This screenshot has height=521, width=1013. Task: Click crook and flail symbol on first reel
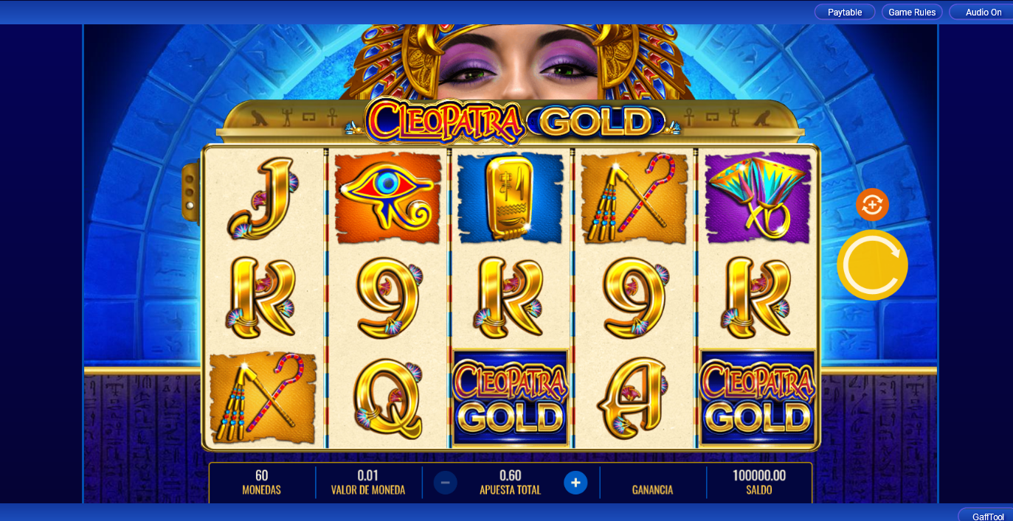[x=263, y=398]
